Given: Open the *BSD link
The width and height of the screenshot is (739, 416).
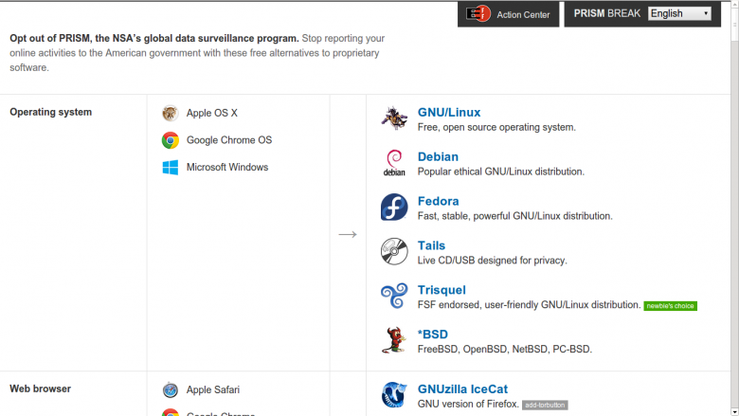Looking at the screenshot, I should pos(433,334).
